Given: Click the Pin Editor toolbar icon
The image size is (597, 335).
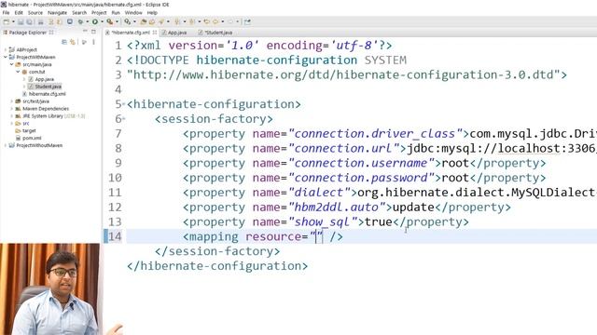Looking at the screenshot, I should click(247, 21).
